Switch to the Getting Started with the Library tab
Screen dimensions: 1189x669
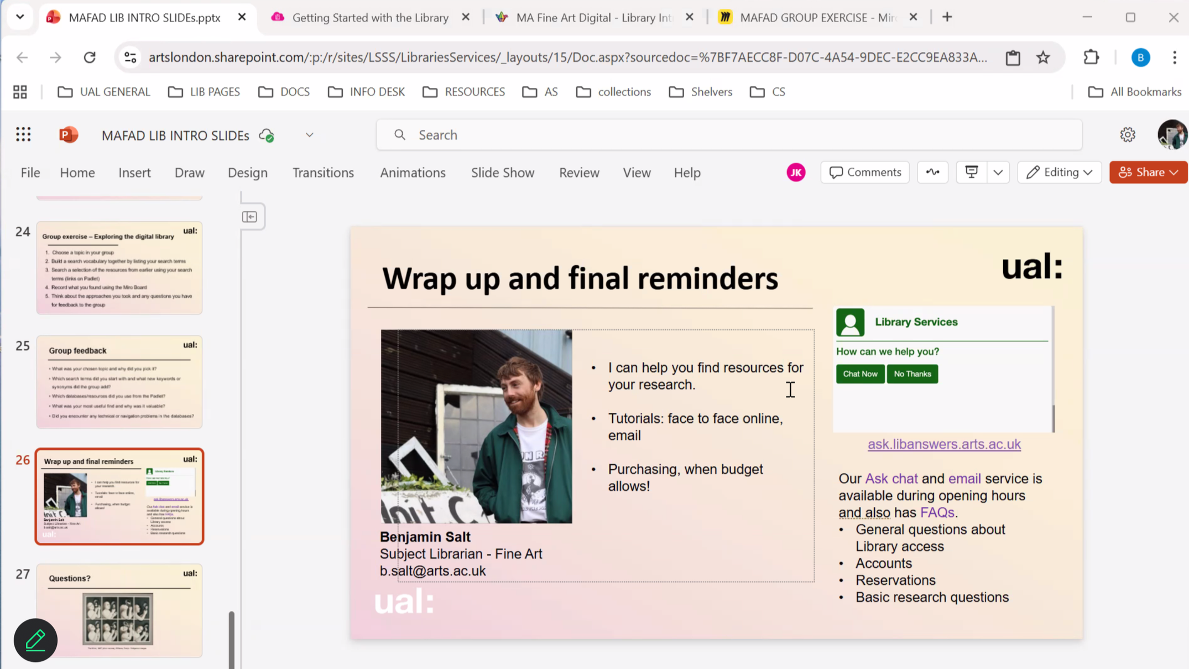point(369,18)
